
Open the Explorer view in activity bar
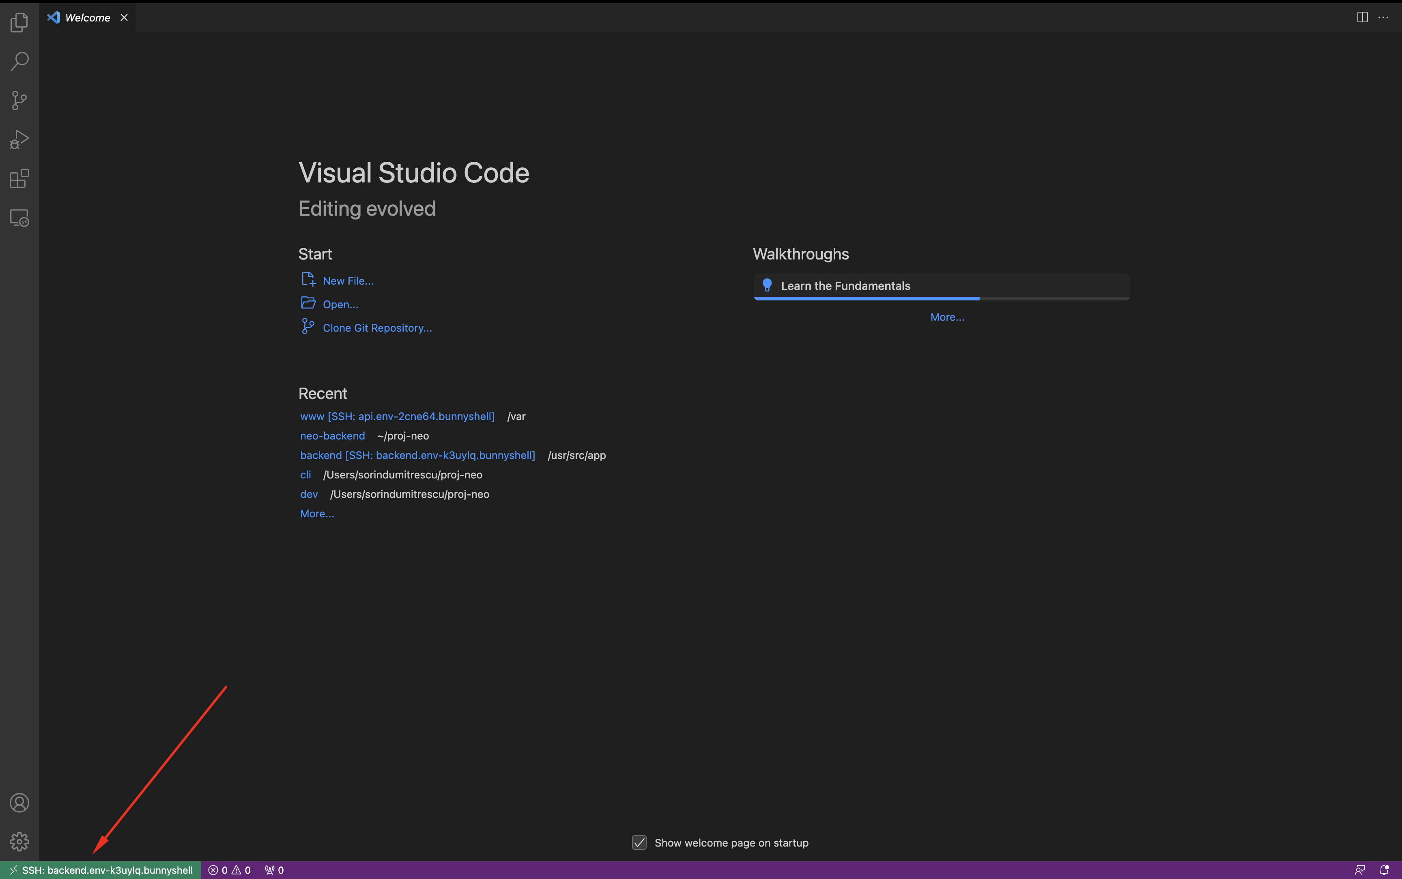pyautogui.click(x=19, y=23)
